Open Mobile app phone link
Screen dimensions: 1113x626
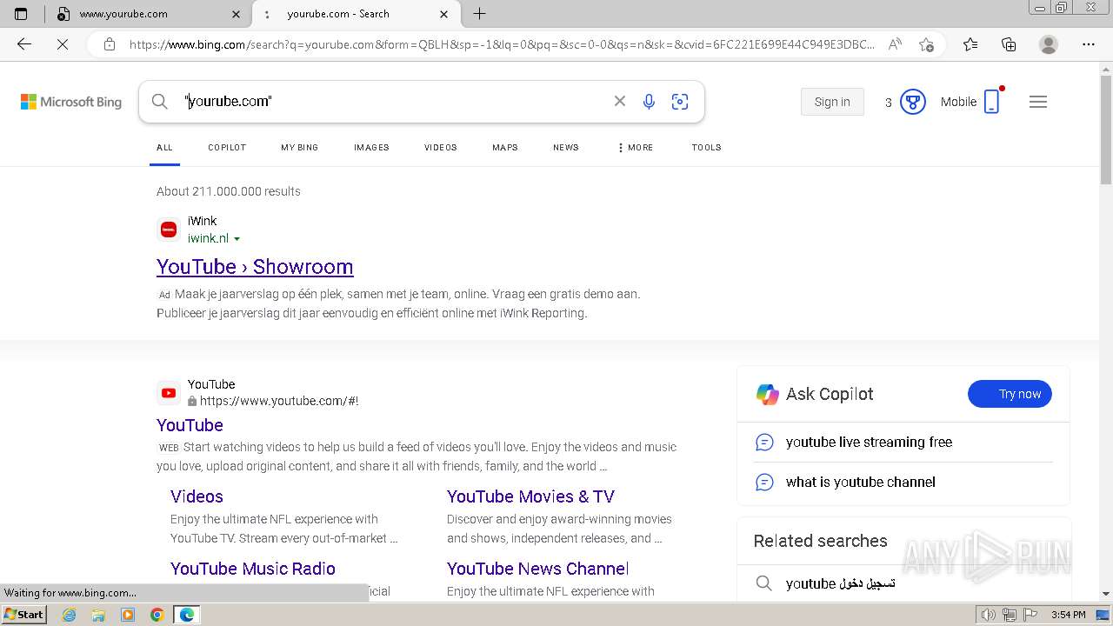tap(970, 102)
